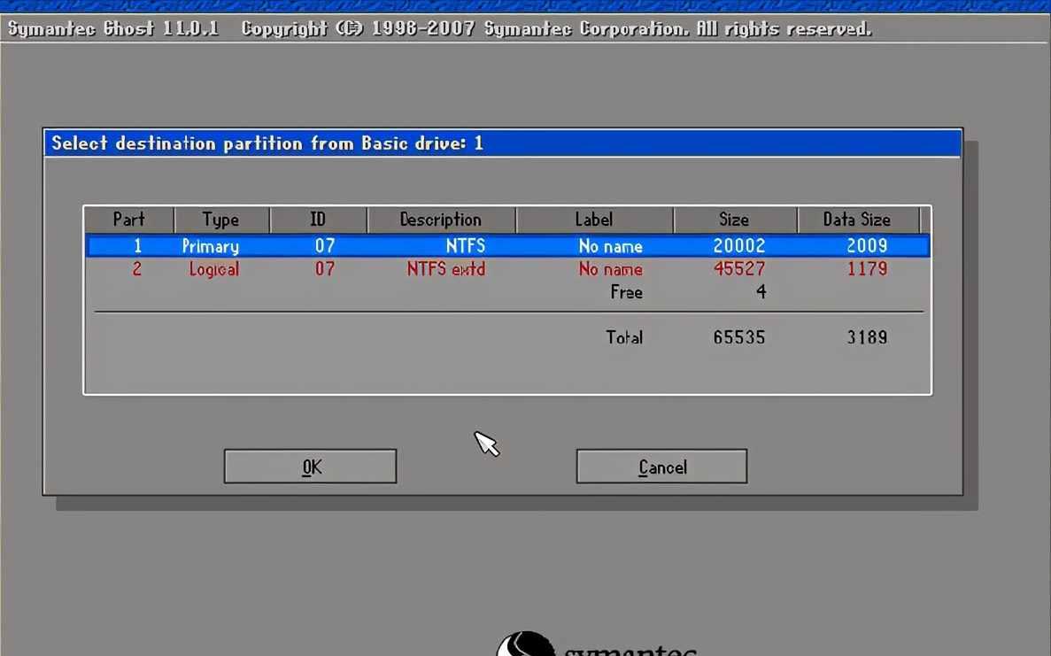Click the size value 20002
Viewport: 1051px width, 656px height.
tap(739, 246)
